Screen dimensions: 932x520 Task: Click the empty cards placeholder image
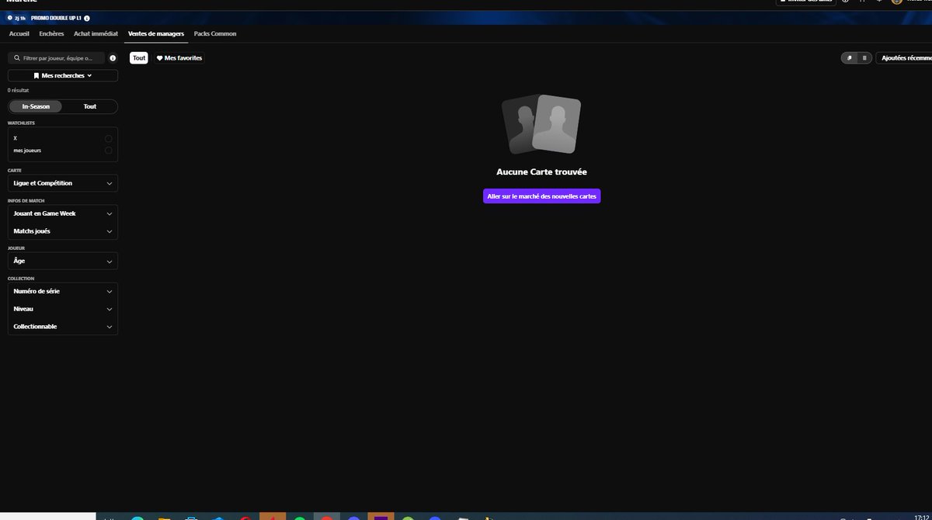point(541,124)
